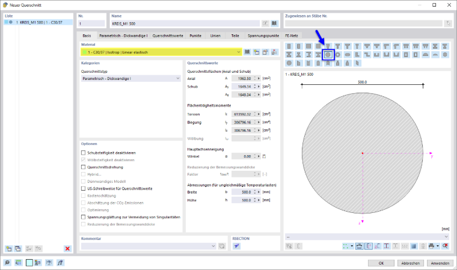457x270 pixels.
Task: Enable Spannungsglättung zur Vermeidung von Singularitäten
Action: pyautogui.click(x=84, y=217)
